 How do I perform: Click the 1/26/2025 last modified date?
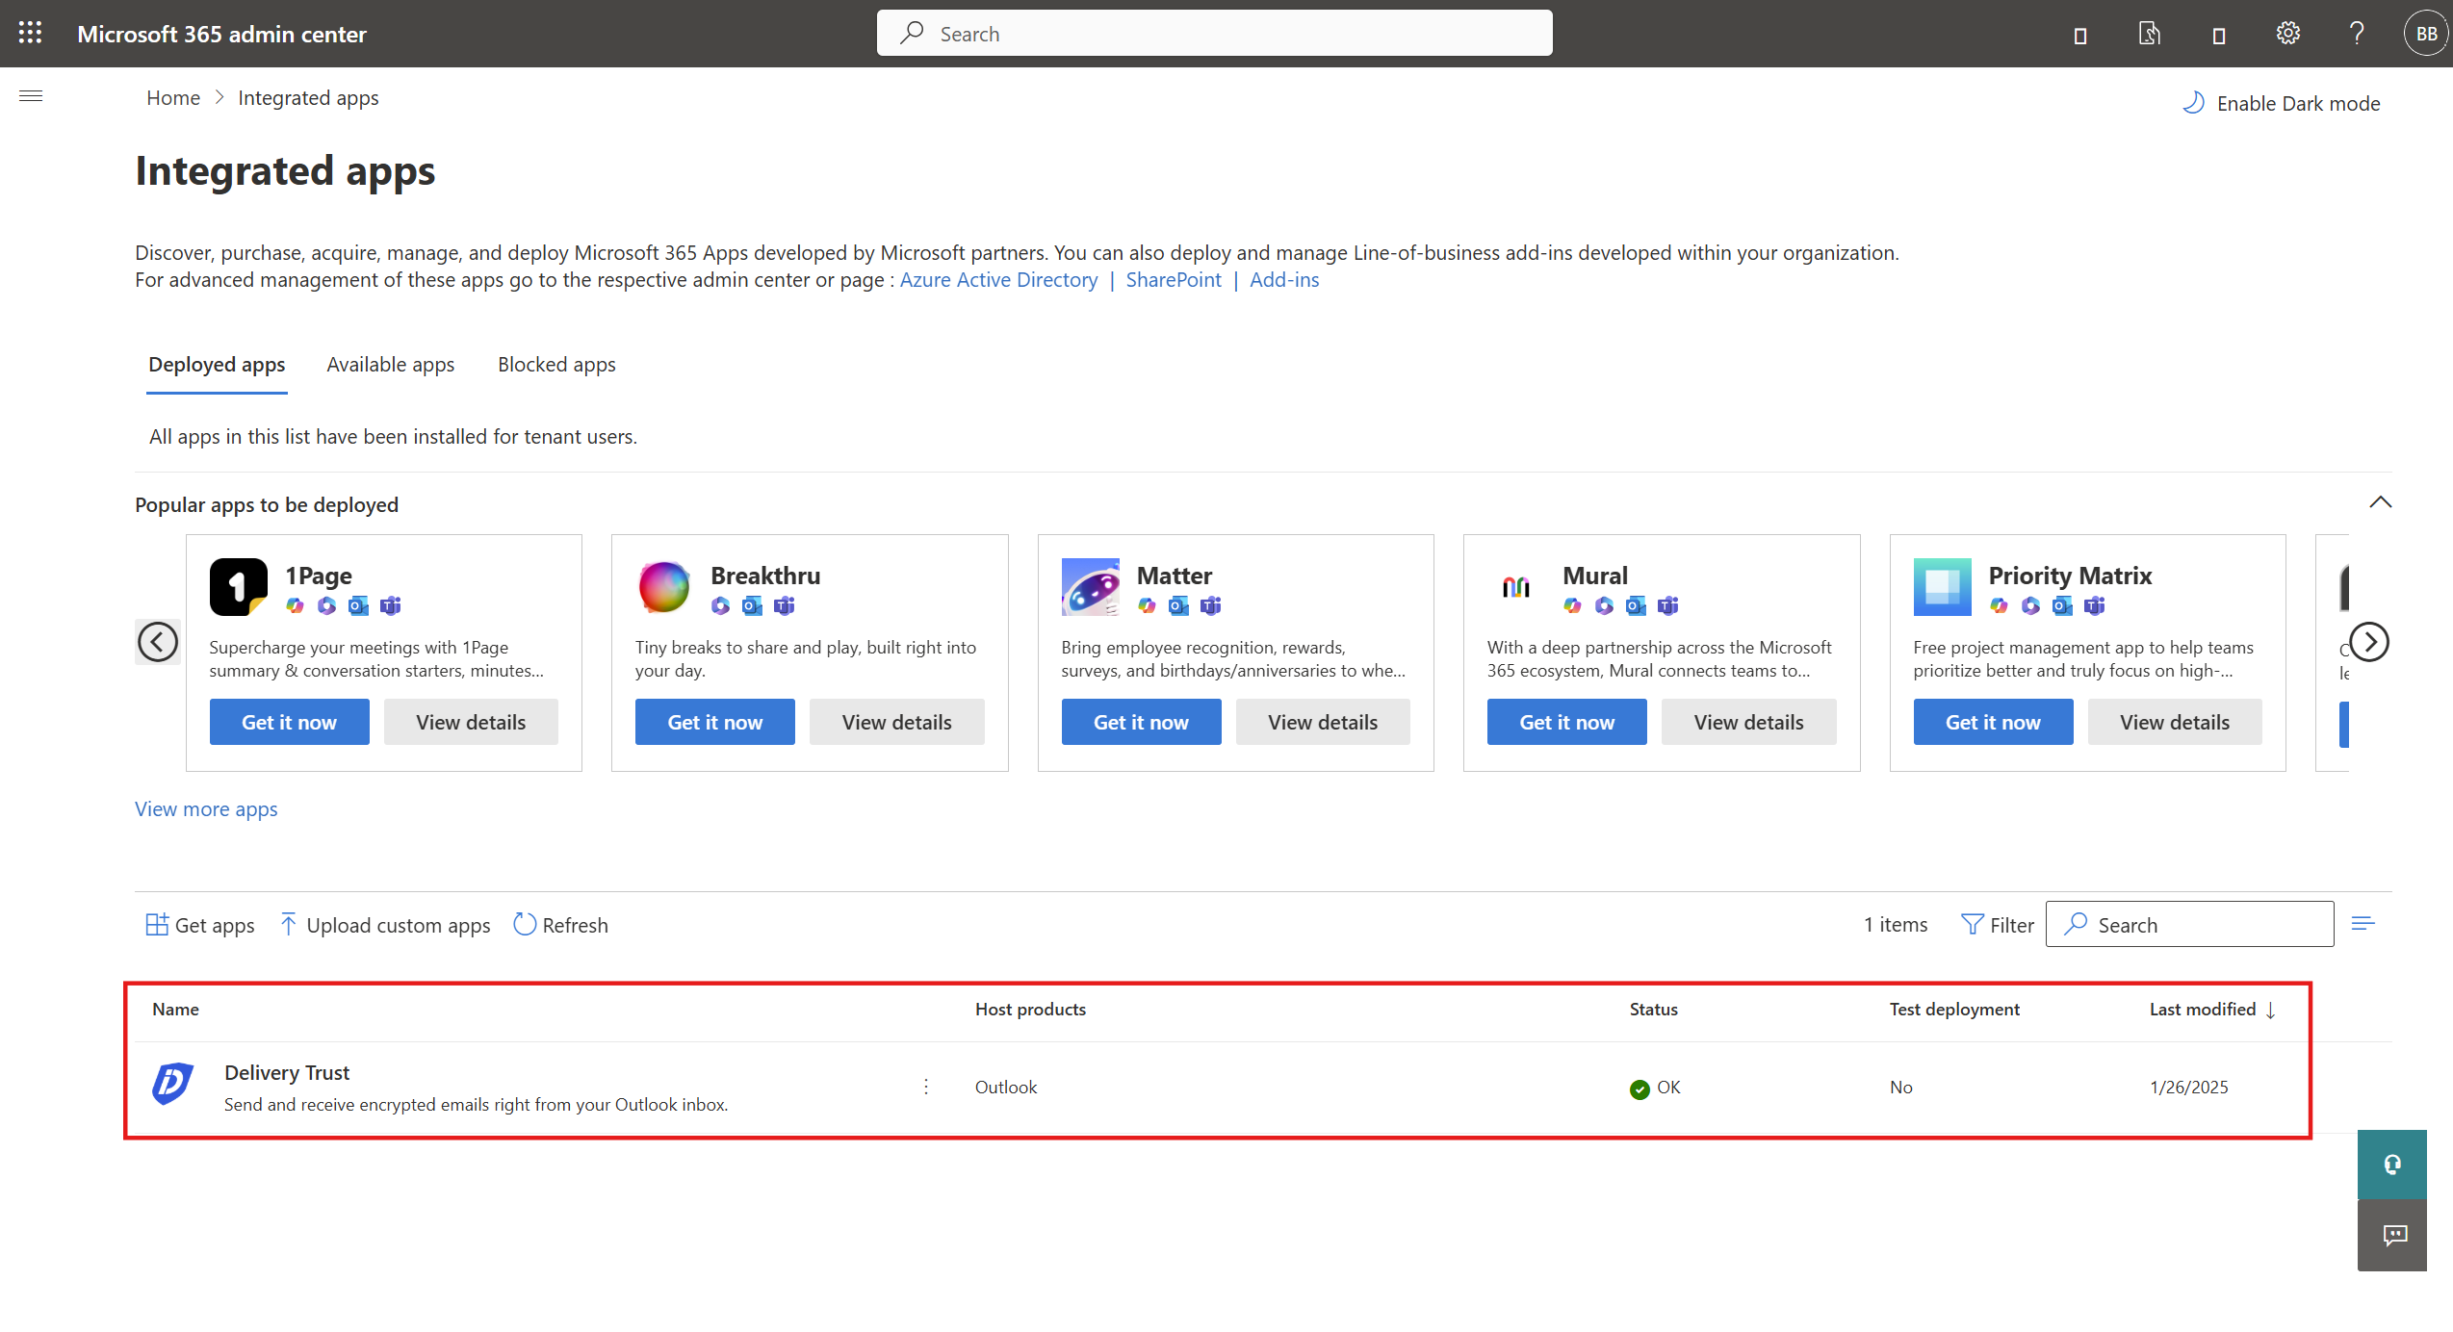click(2189, 1088)
